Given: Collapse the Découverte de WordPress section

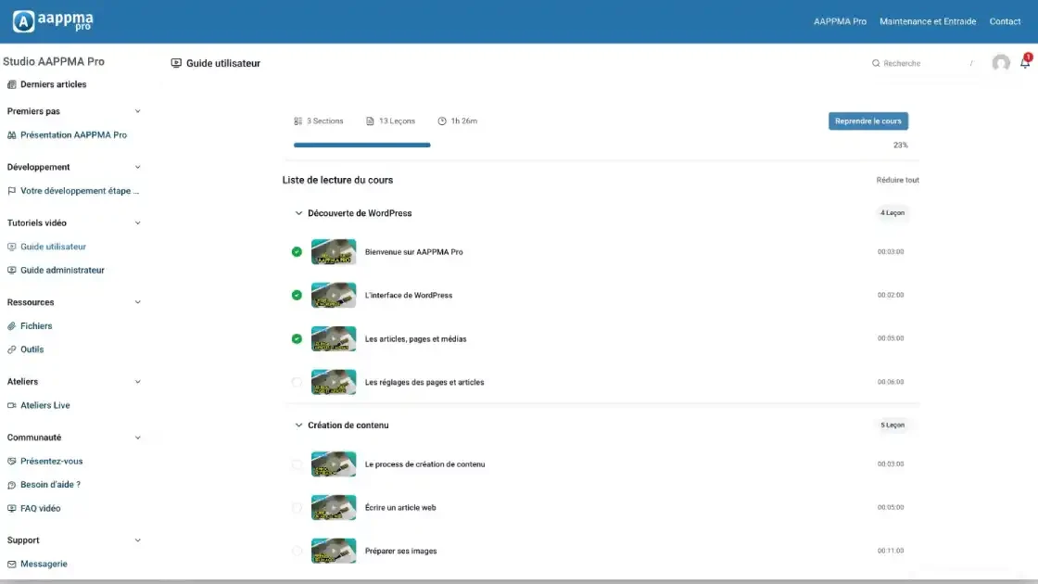Looking at the screenshot, I should (x=298, y=213).
